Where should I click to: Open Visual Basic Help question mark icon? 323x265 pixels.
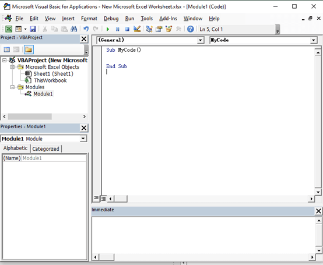[191, 29]
